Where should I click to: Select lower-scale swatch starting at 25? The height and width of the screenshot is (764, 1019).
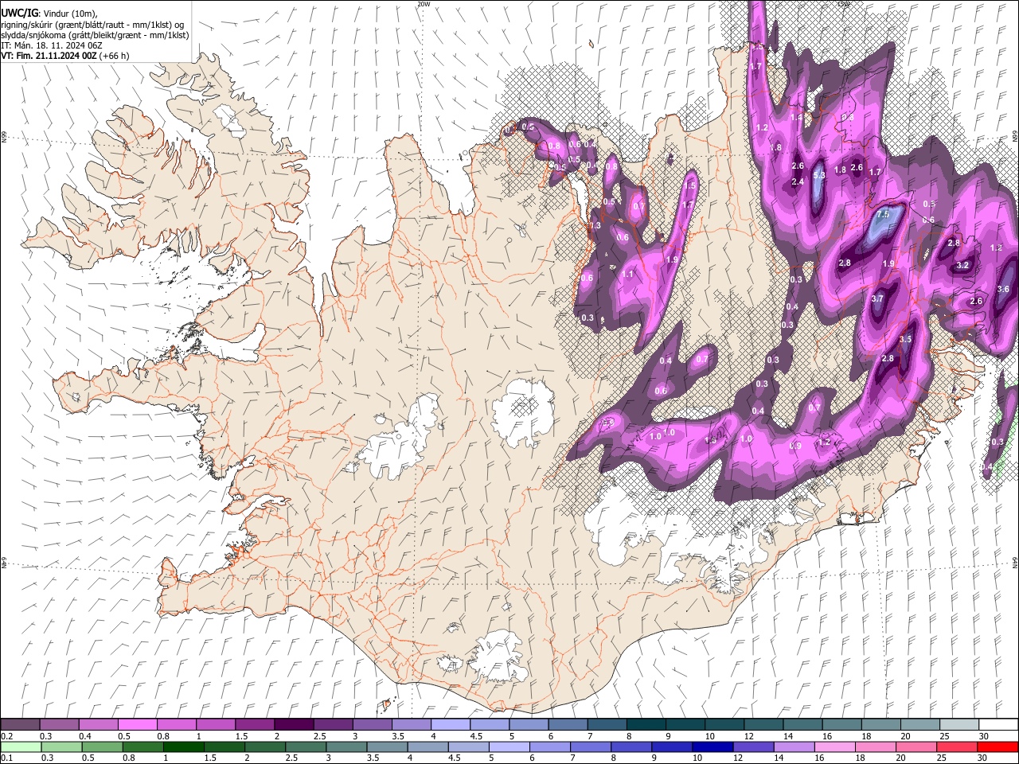(955, 747)
